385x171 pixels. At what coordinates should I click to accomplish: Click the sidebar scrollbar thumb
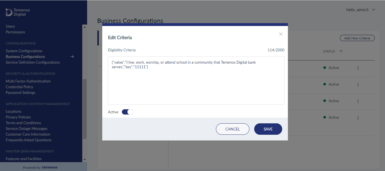pos(85,109)
